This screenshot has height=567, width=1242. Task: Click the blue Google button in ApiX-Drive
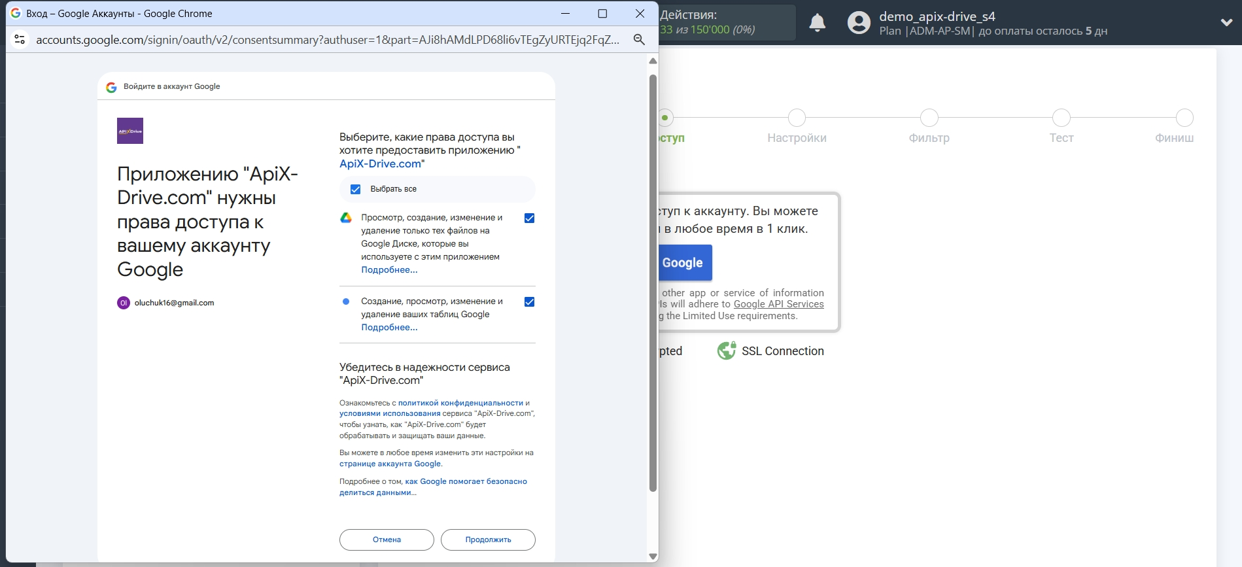685,263
